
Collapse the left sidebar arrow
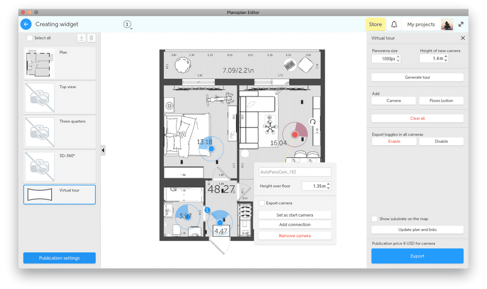(x=103, y=150)
